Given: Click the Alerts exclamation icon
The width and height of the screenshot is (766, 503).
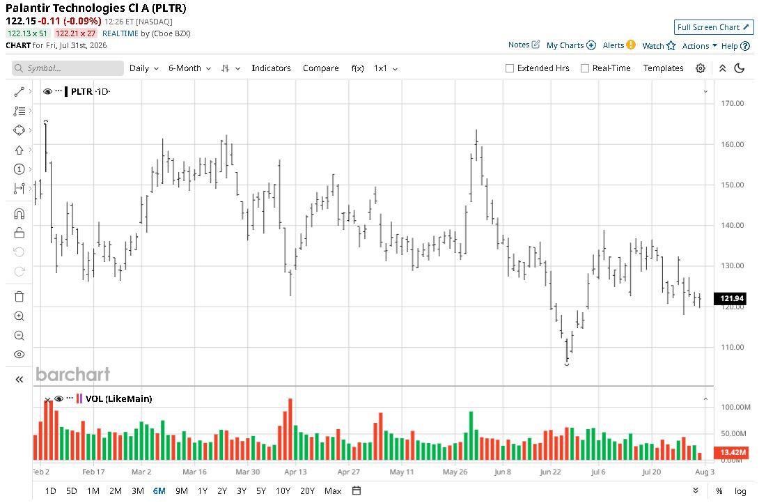Looking at the screenshot, I should (631, 45).
